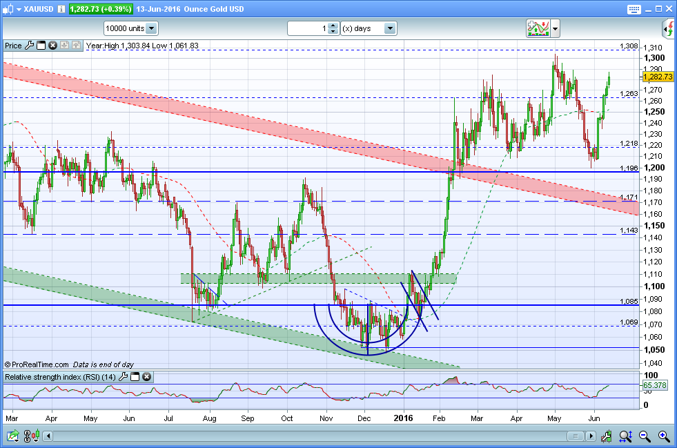The image size is (677, 448).
Task: Move Price panel down with arrow icon
Action: (x=64, y=46)
